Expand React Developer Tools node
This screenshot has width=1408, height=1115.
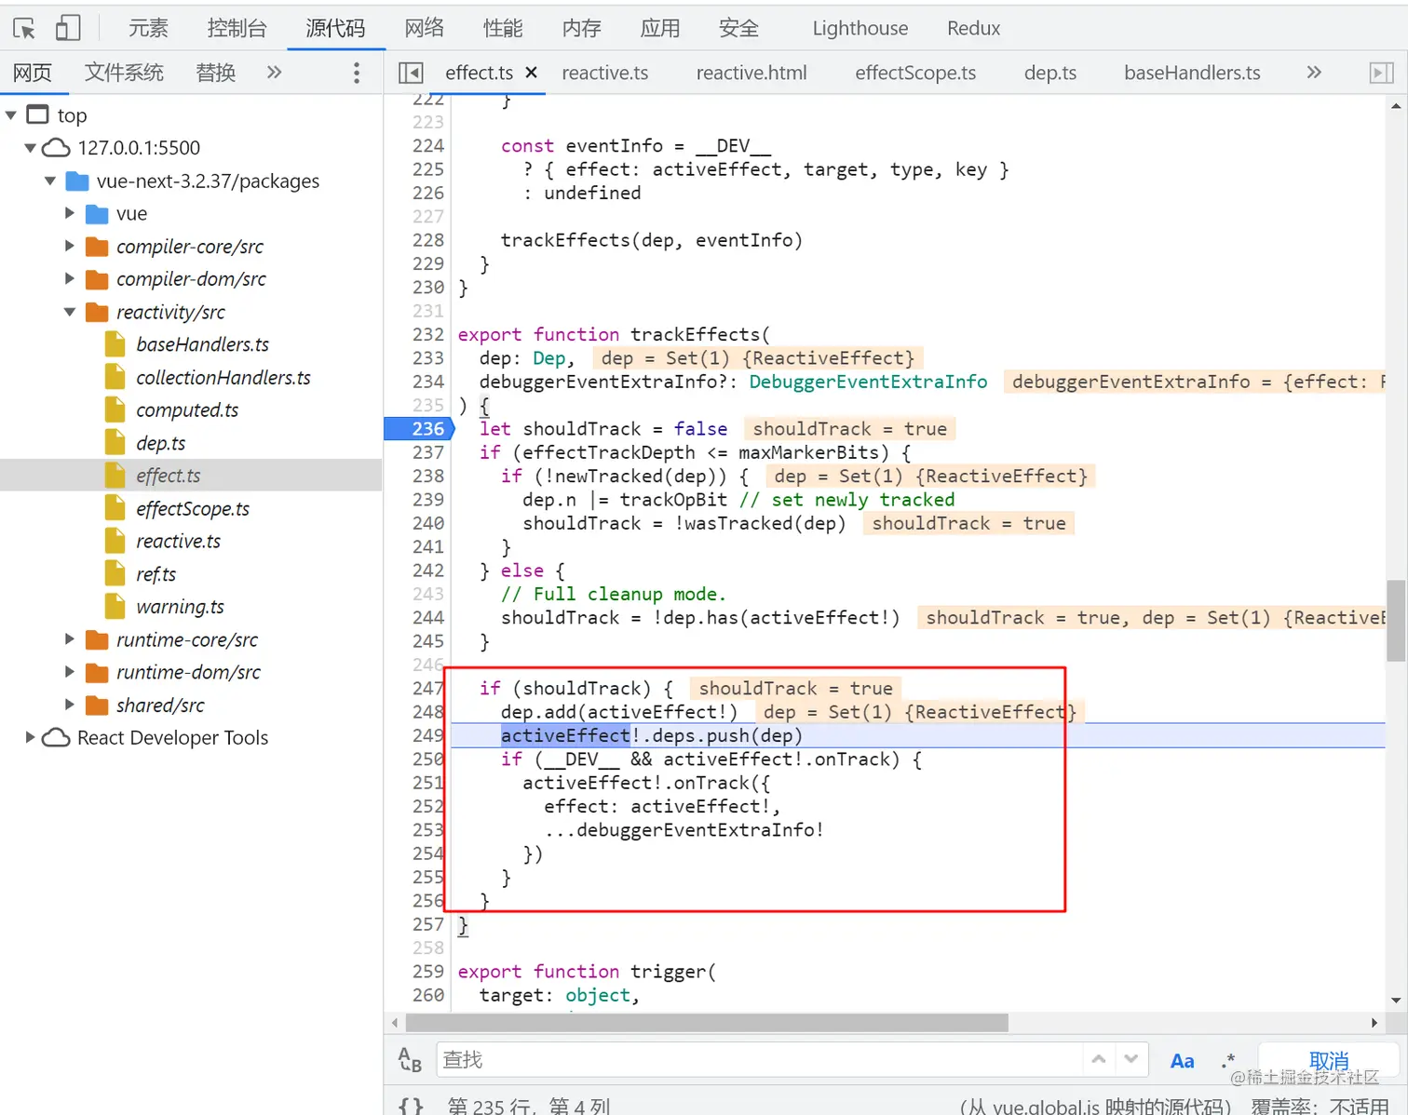pos(31,737)
